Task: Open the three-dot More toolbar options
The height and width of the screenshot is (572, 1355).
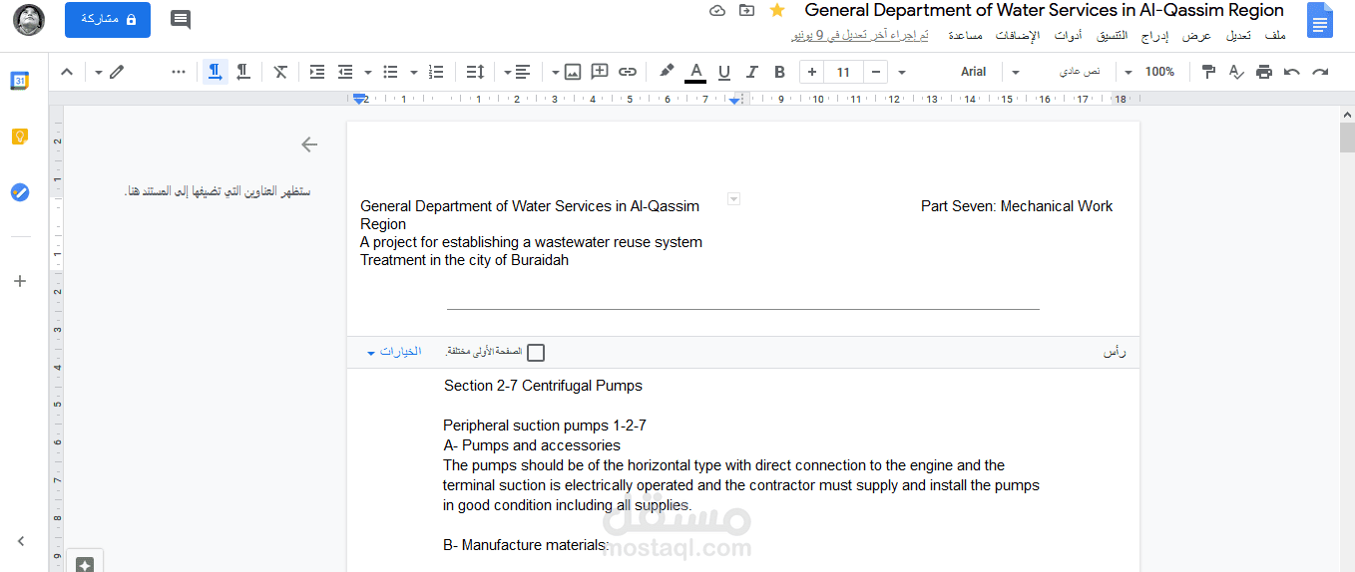Action: click(179, 72)
